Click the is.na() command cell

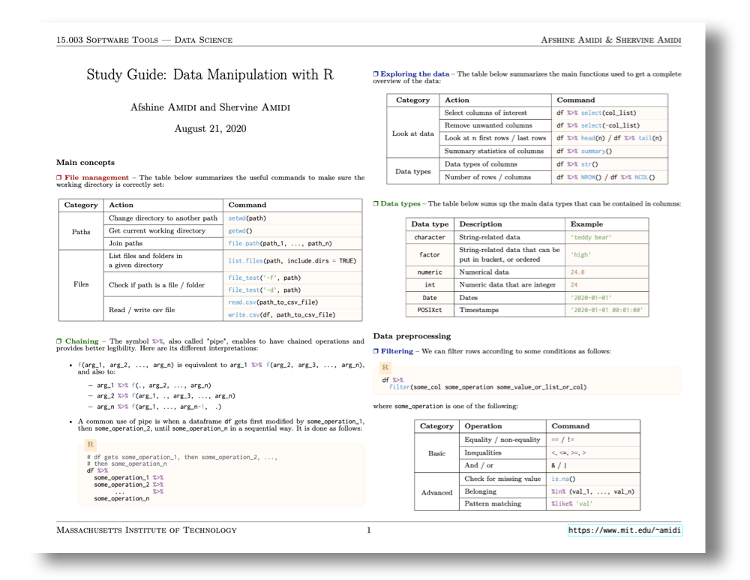coord(562,479)
